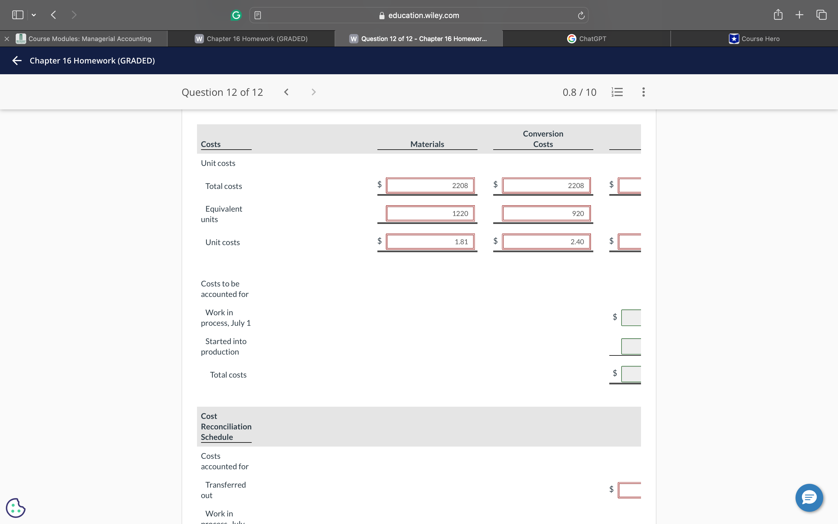Open a new tab with the plus icon
This screenshot has height=524, width=838.
click(799, 15)
